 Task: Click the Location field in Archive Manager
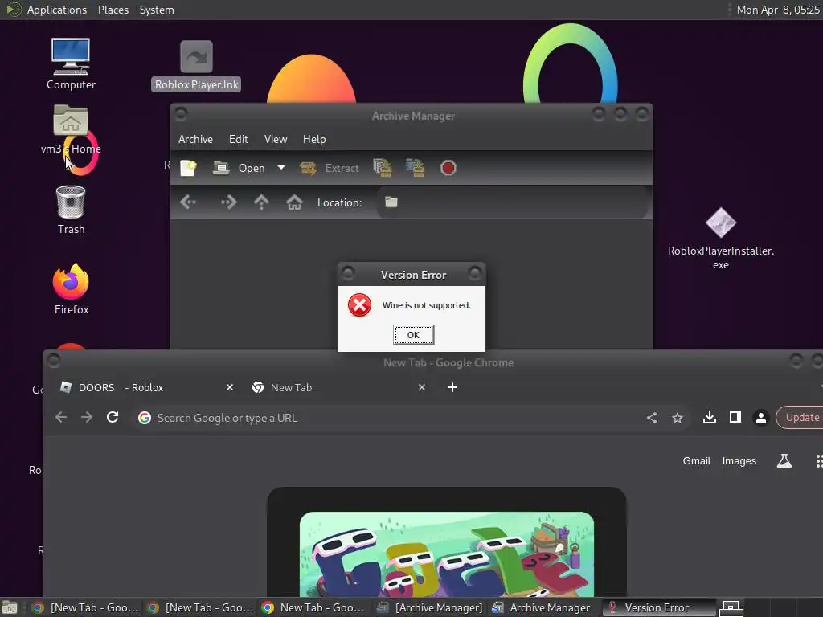[x=512, y=202]
